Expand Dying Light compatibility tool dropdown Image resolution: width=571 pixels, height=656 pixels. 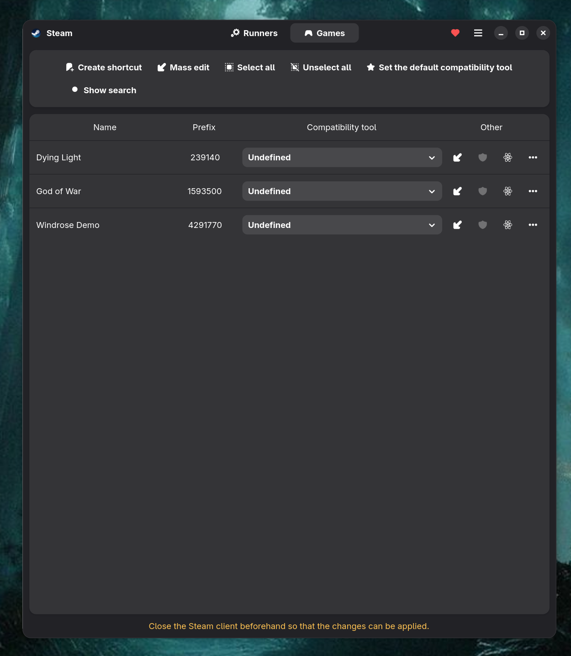click(x=342, y=158)
